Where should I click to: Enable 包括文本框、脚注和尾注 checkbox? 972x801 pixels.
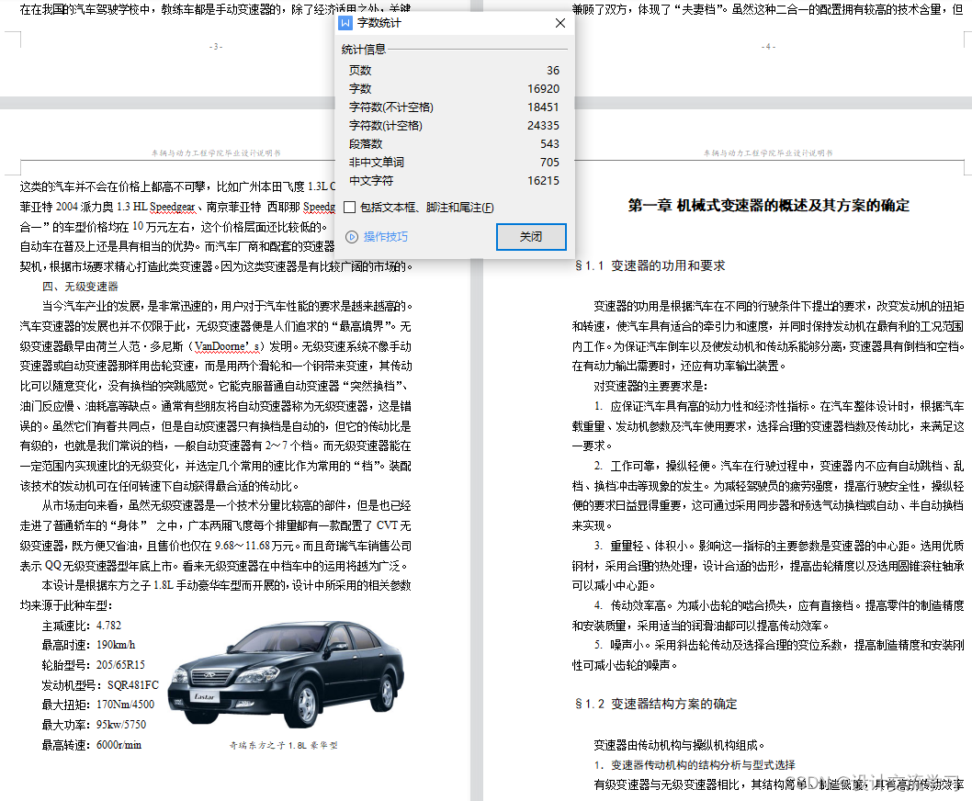[x=350, y=207]
